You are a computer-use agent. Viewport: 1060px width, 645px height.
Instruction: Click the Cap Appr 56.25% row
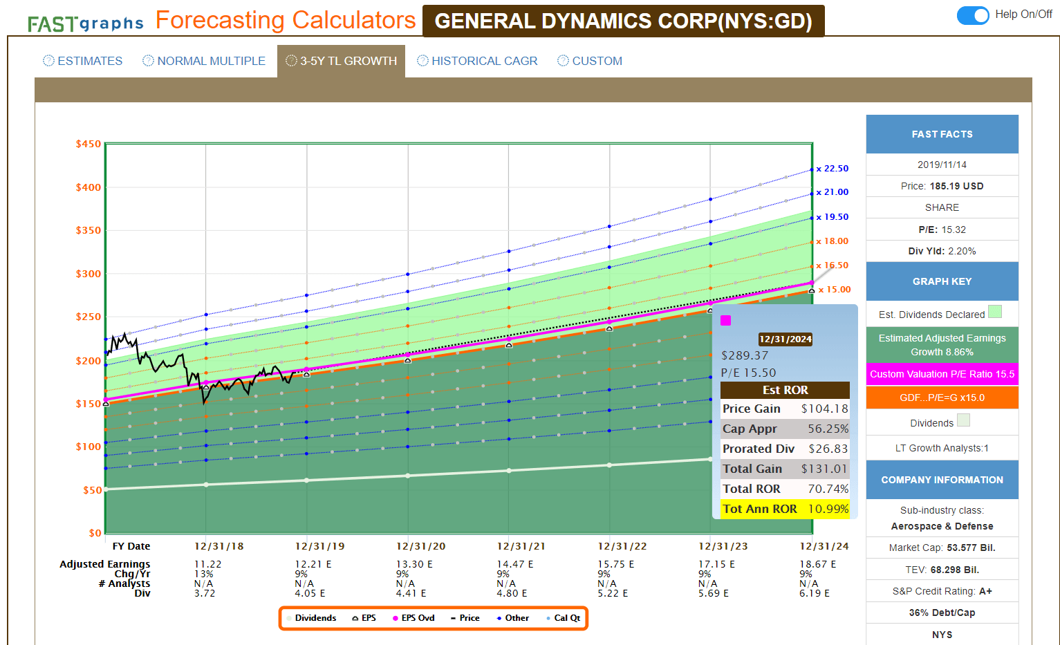[785, 429]
